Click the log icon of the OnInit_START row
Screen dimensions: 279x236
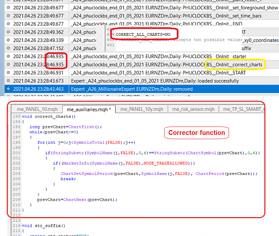point(8,72)
